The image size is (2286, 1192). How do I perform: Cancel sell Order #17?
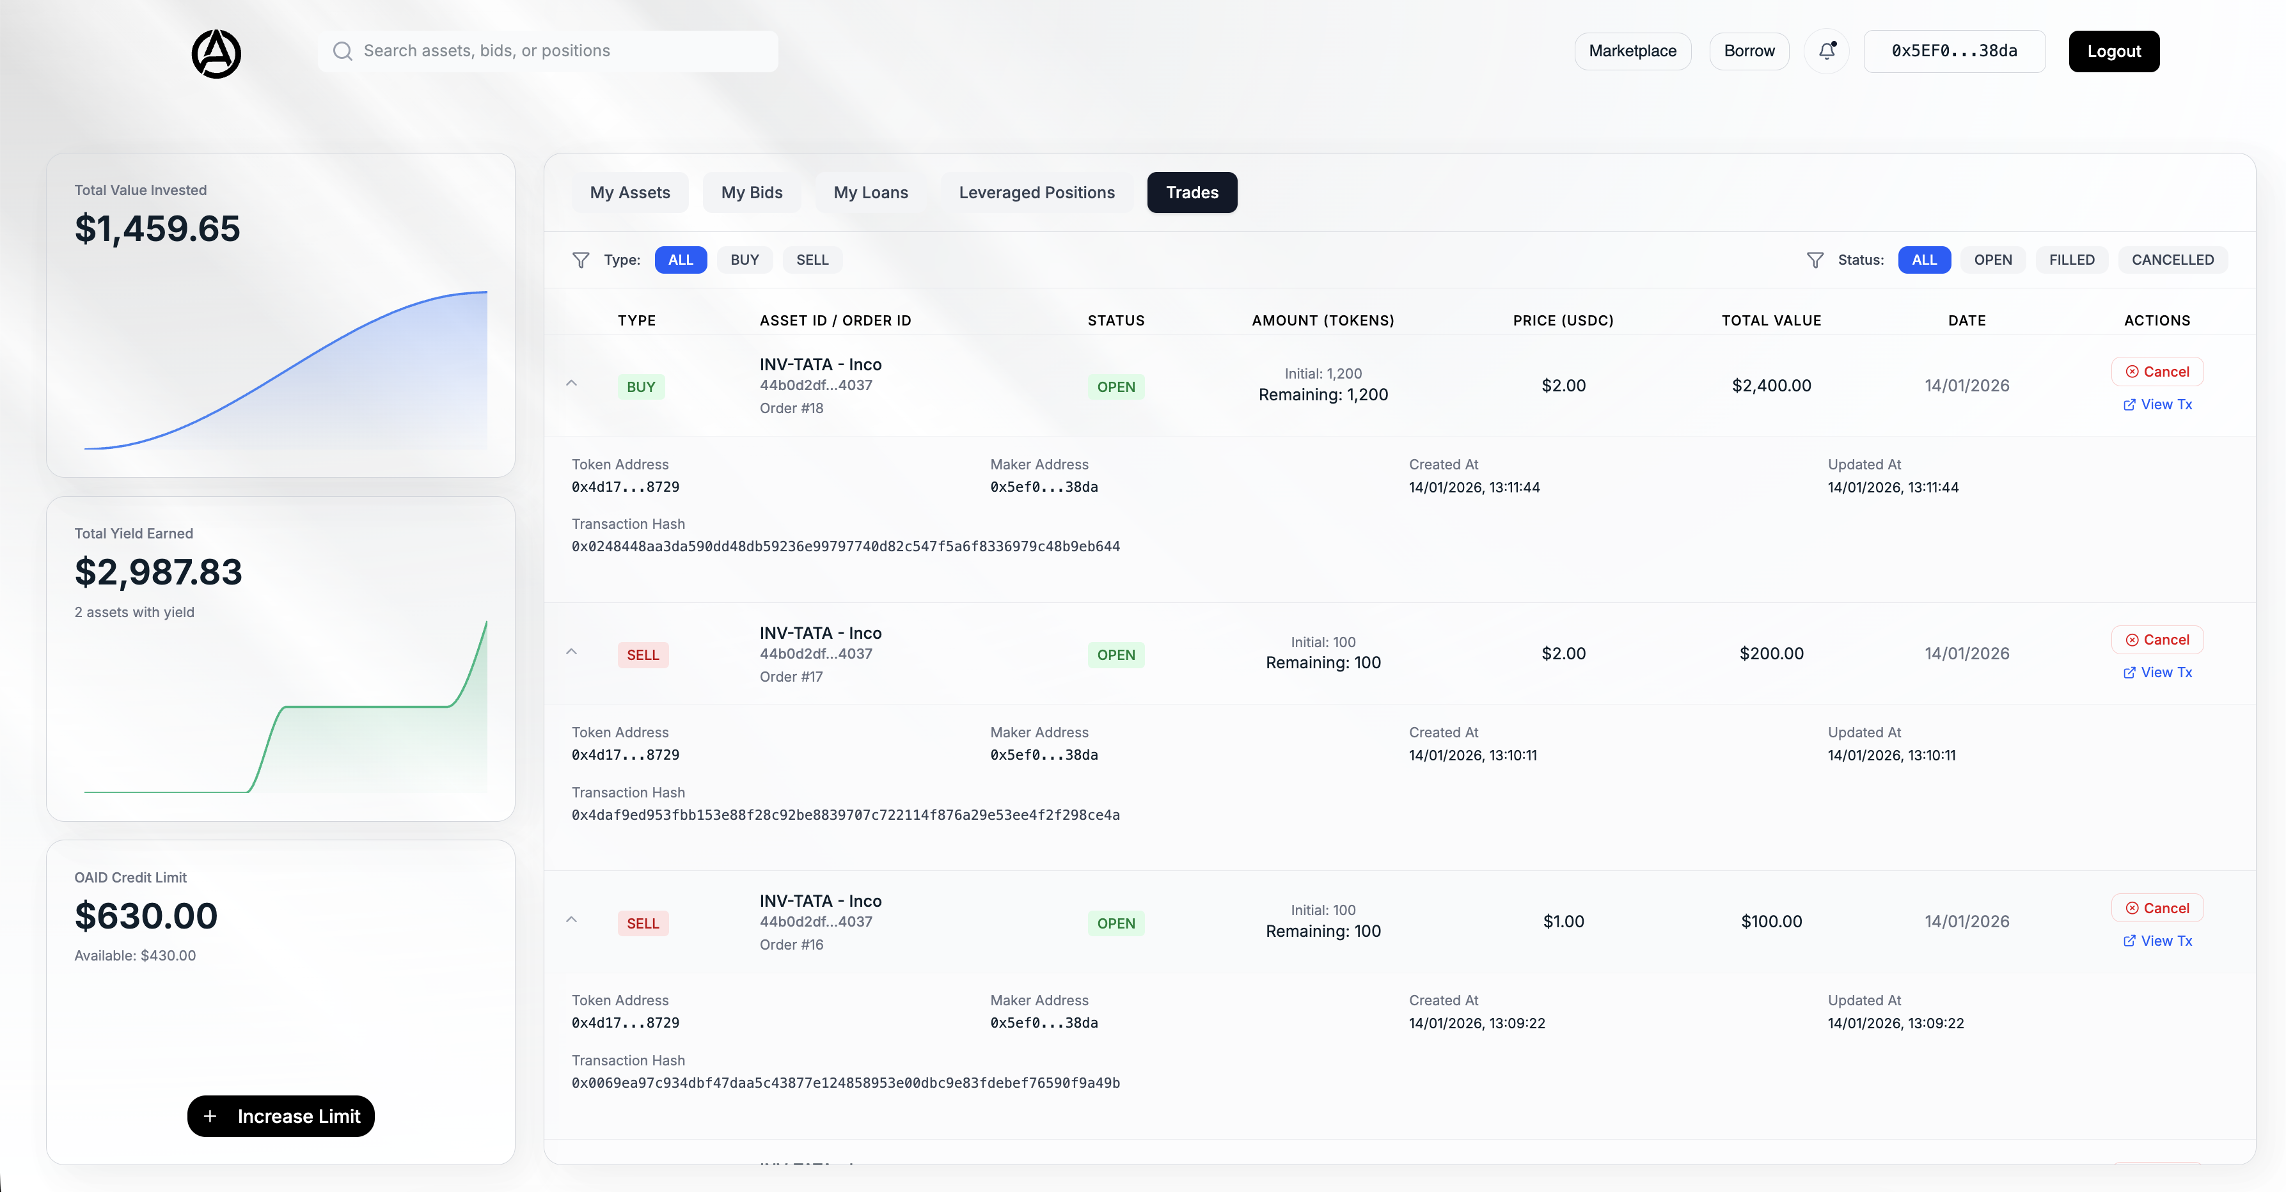2157,640
